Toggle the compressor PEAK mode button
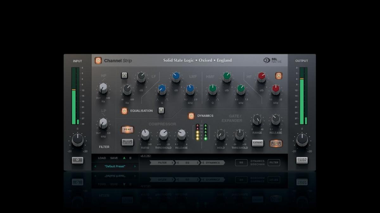Image resolution: width=380 pixels, height=213 pixels. point(127,130)
